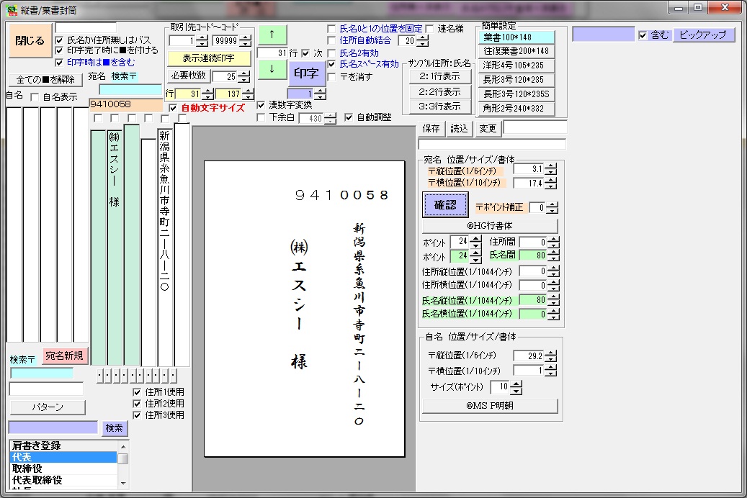Click the purple field left of 含む
This screenshot has height=498, width=747.
pos(603,35)
